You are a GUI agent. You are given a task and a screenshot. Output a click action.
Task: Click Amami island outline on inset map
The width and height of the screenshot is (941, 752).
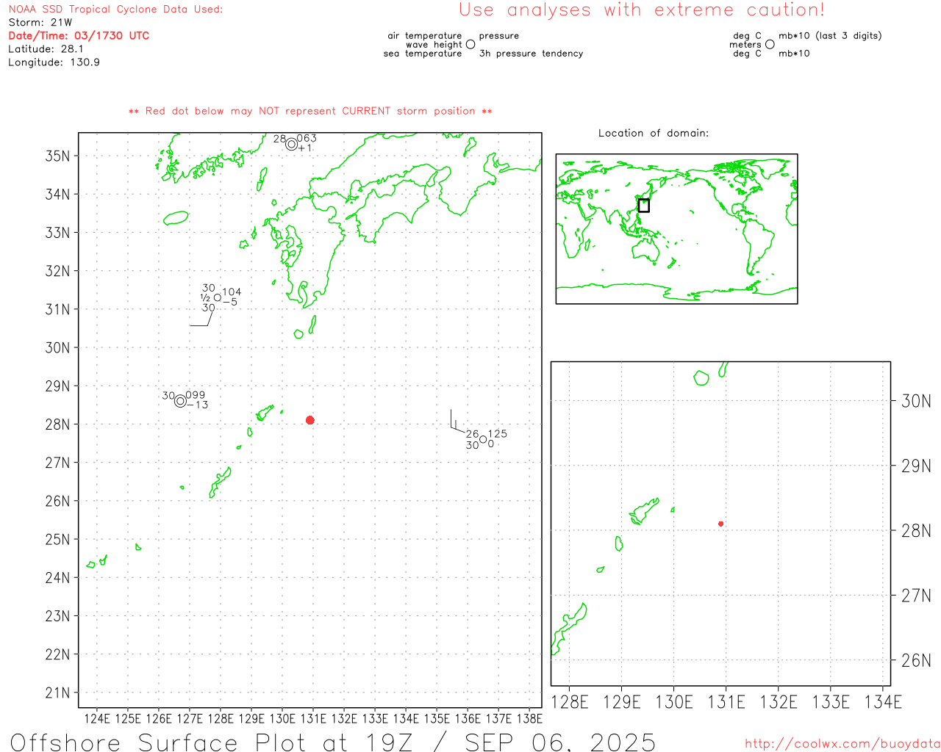click(x=644, y=511)
